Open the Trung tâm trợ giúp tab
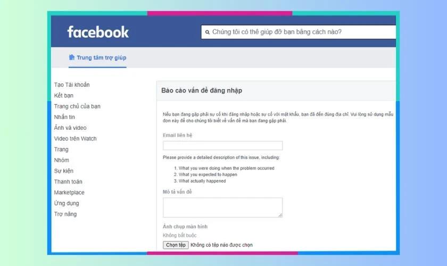Viewport: 447px width, 266px height. point(97,57)
